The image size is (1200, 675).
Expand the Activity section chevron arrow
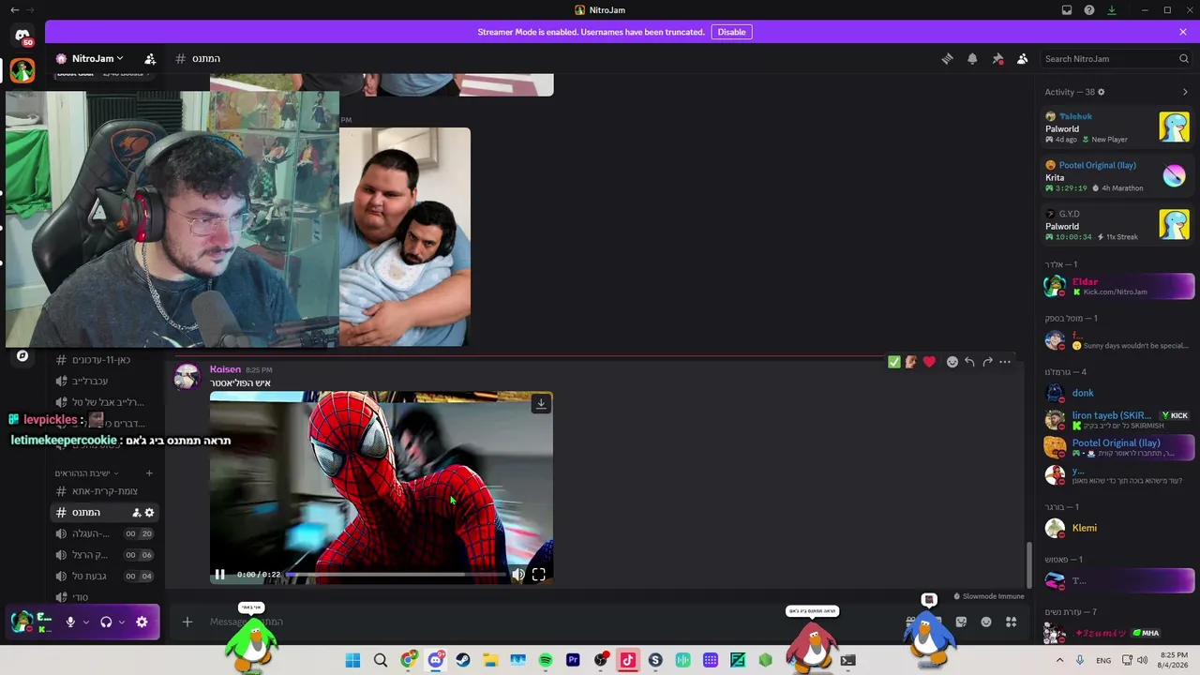tap(1185, 92)
